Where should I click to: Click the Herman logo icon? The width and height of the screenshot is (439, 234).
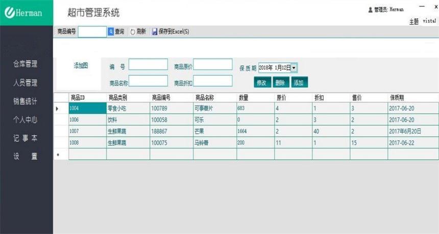(x=9, y=13)
